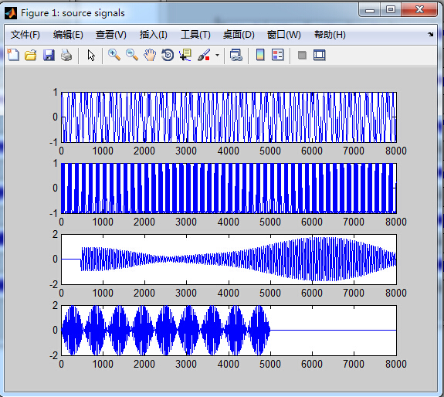
Task: Enable the Data Cursor tool
Action: coord(185,55)
